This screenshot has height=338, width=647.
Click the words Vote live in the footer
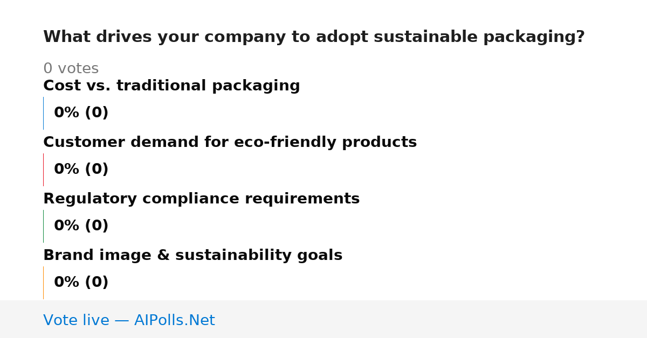[x=76, y=320]
